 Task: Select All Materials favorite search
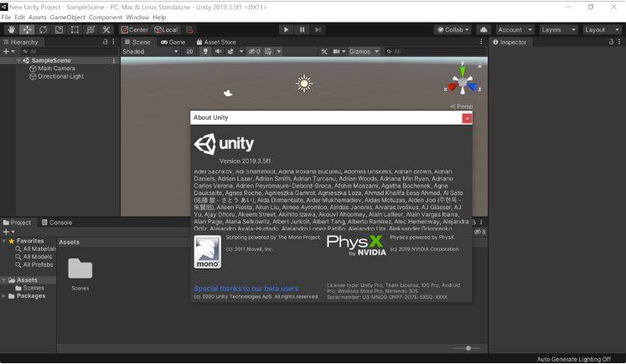tap(36, 249)
